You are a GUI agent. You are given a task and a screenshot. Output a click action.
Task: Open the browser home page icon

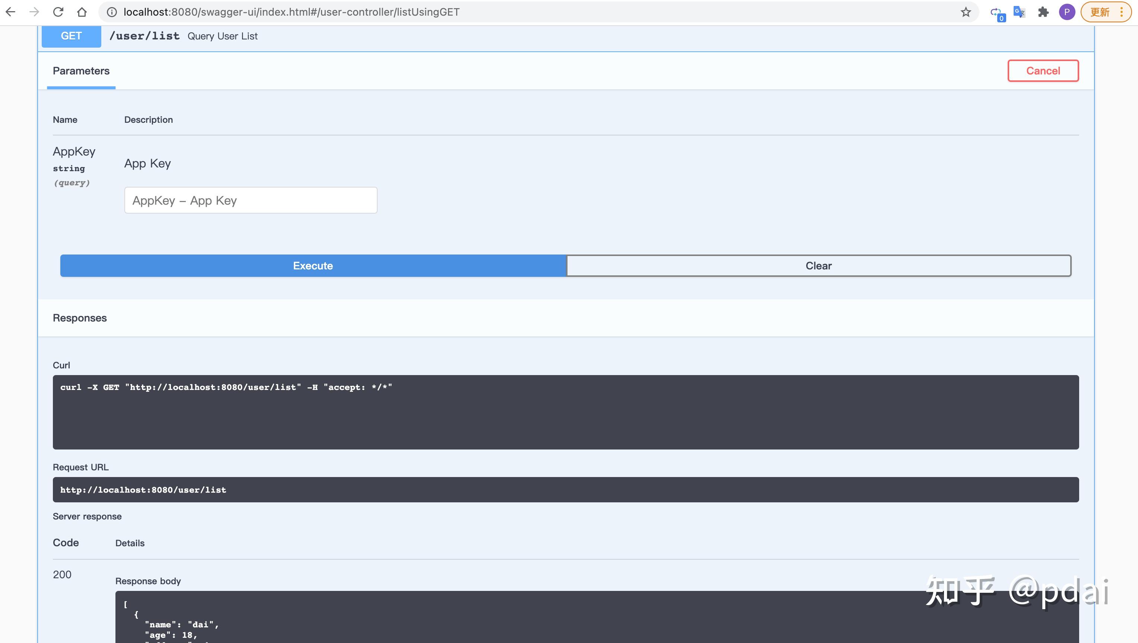pos(82,12)
